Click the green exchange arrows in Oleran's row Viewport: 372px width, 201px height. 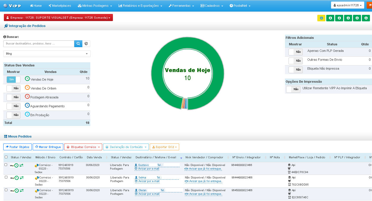pyautogui.click(x=22, y=191)
